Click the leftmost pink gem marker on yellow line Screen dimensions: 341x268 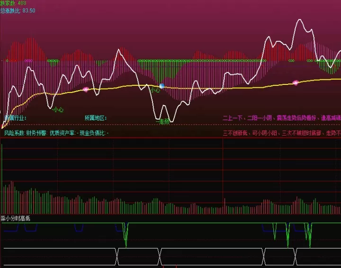pyautogui.click(x=86, y=89)
